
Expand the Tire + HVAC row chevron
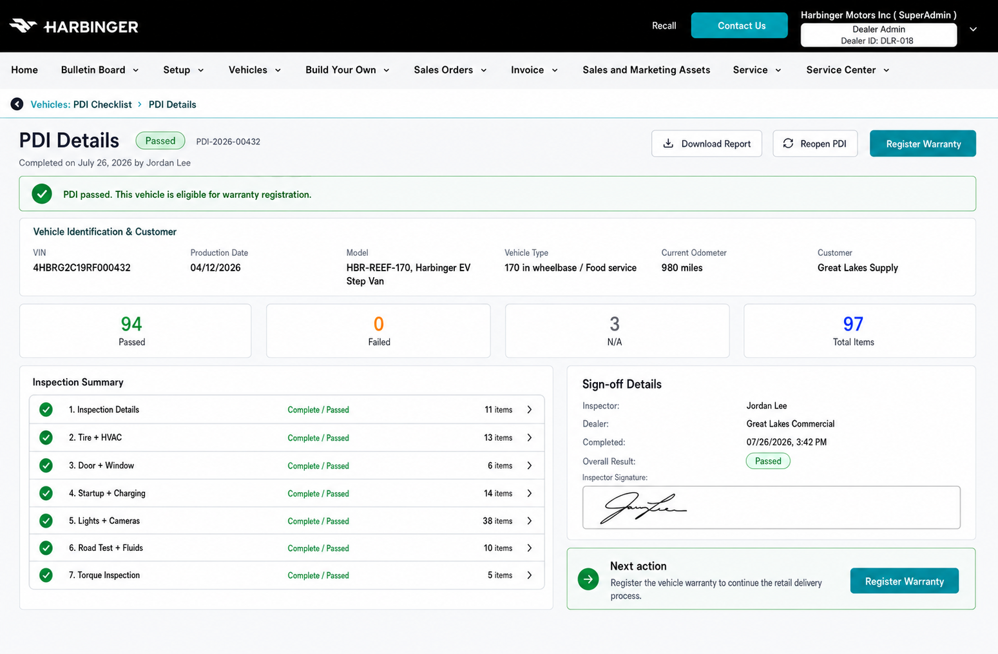point(530,438)
